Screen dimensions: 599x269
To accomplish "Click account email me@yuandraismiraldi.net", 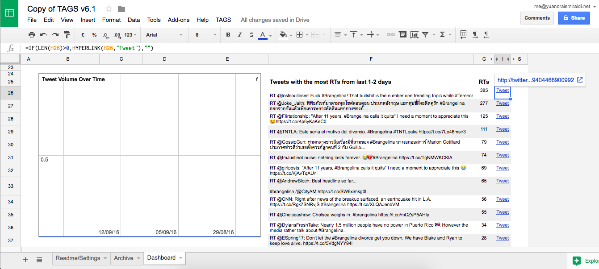I will (x=562, y=6).
